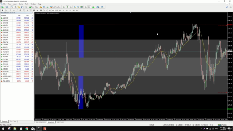Click the Tile Windows icon
Viewport: 233px width, 131px height.
(x=82, y=7)
